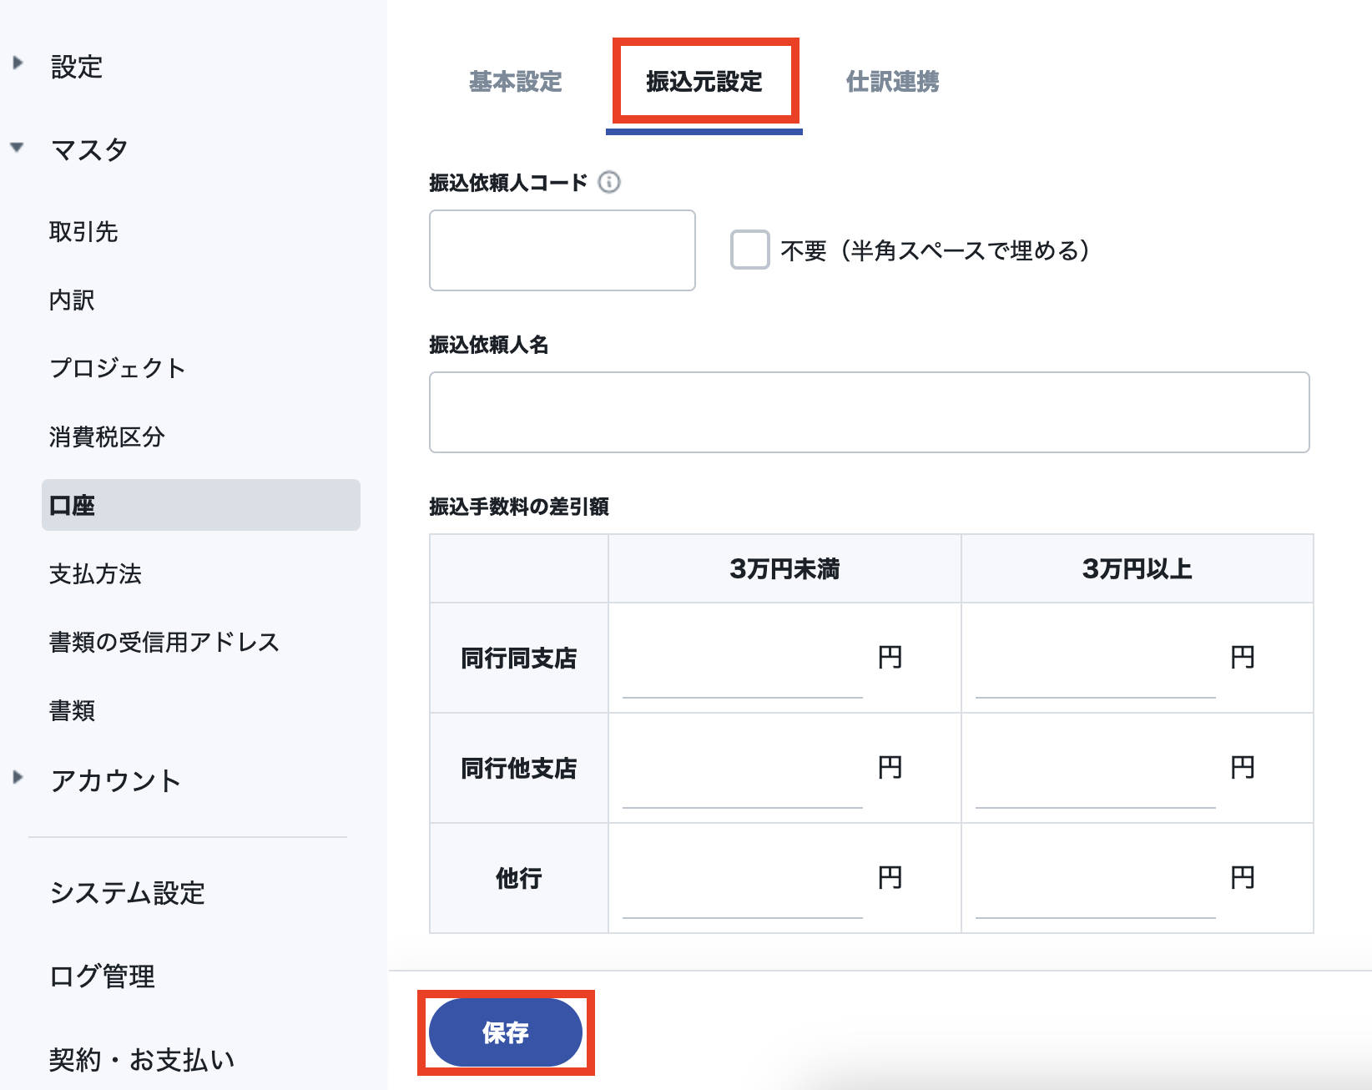Open システム設定 in the sidebar
Viewport: 1372px width, 1090px height.
tap(127, 892)
